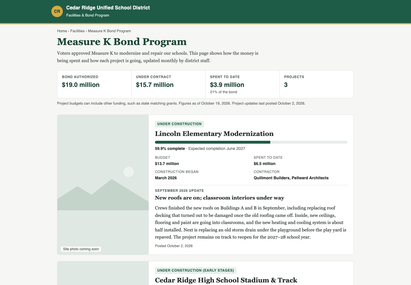Select the $15.7 million under contract value
This screenshot has height=285, width=411.
(155, 85)
